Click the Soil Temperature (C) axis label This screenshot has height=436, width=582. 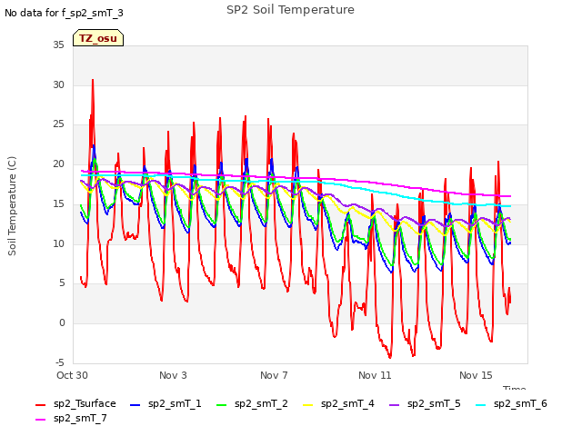pos(12,206)
